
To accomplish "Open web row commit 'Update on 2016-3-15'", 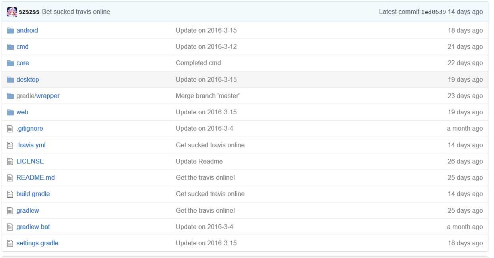I will [x=206, y=112].
